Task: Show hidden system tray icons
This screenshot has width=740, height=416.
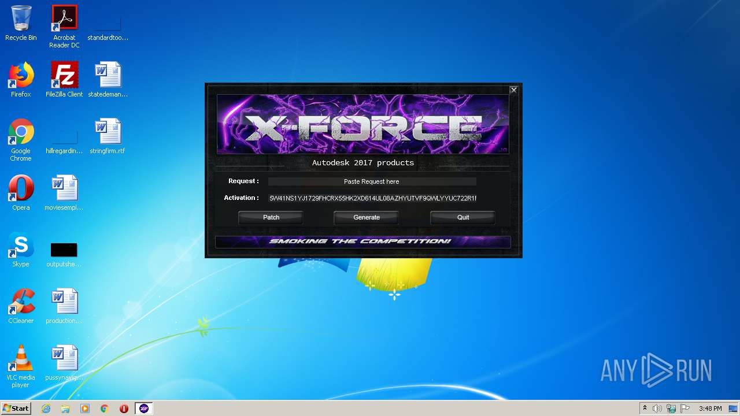Action: (645, 408)
